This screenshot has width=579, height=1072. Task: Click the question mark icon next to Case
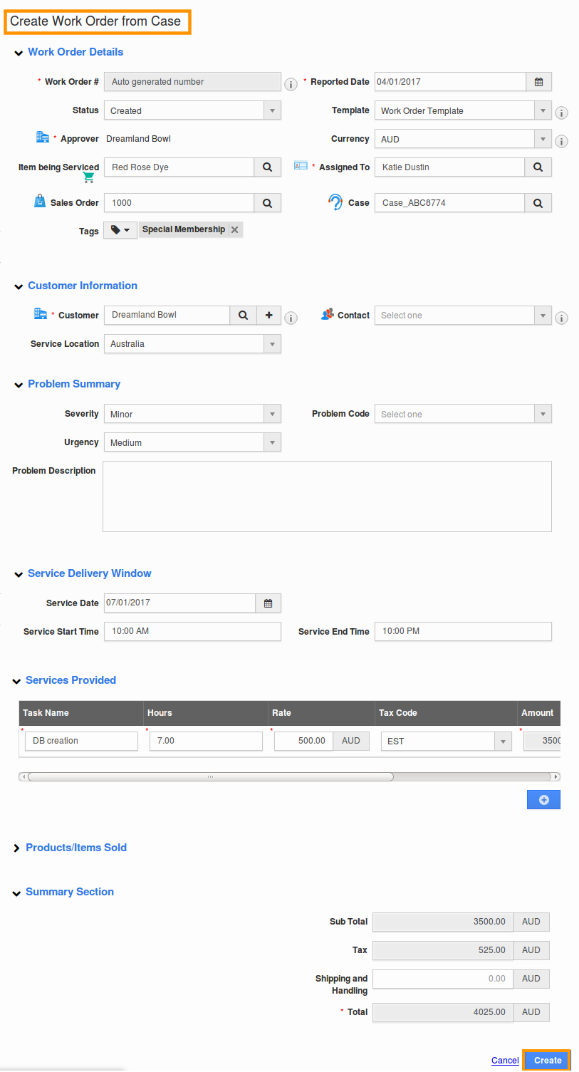(334, 202)
